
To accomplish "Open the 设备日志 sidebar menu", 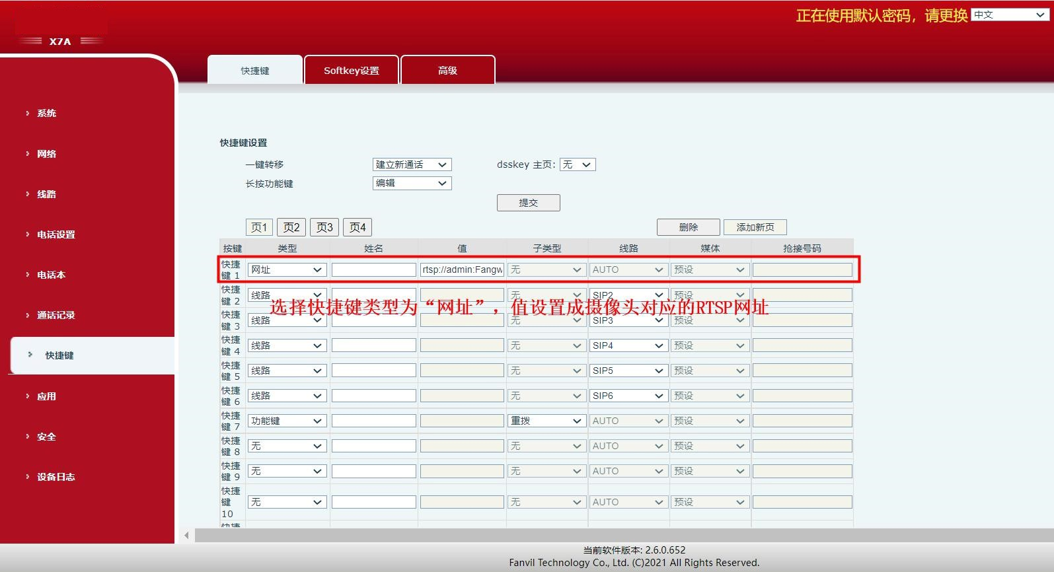I will [56, 477].
